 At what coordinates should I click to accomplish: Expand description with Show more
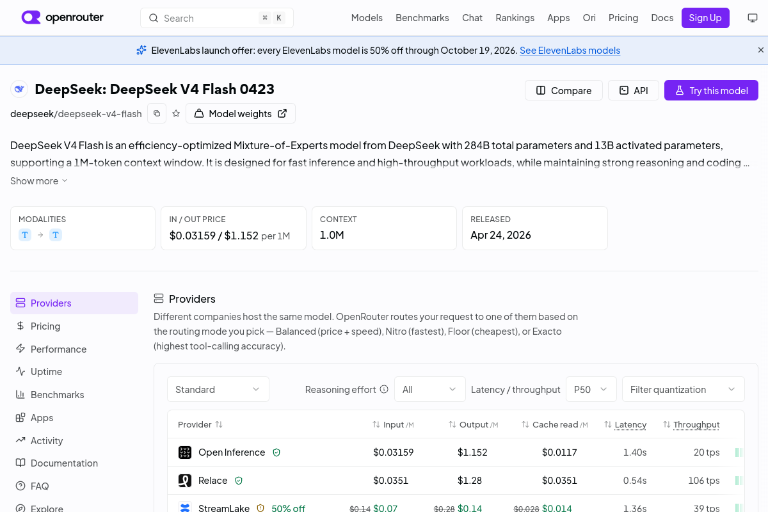pyautogui.click(x=39, y=181)
